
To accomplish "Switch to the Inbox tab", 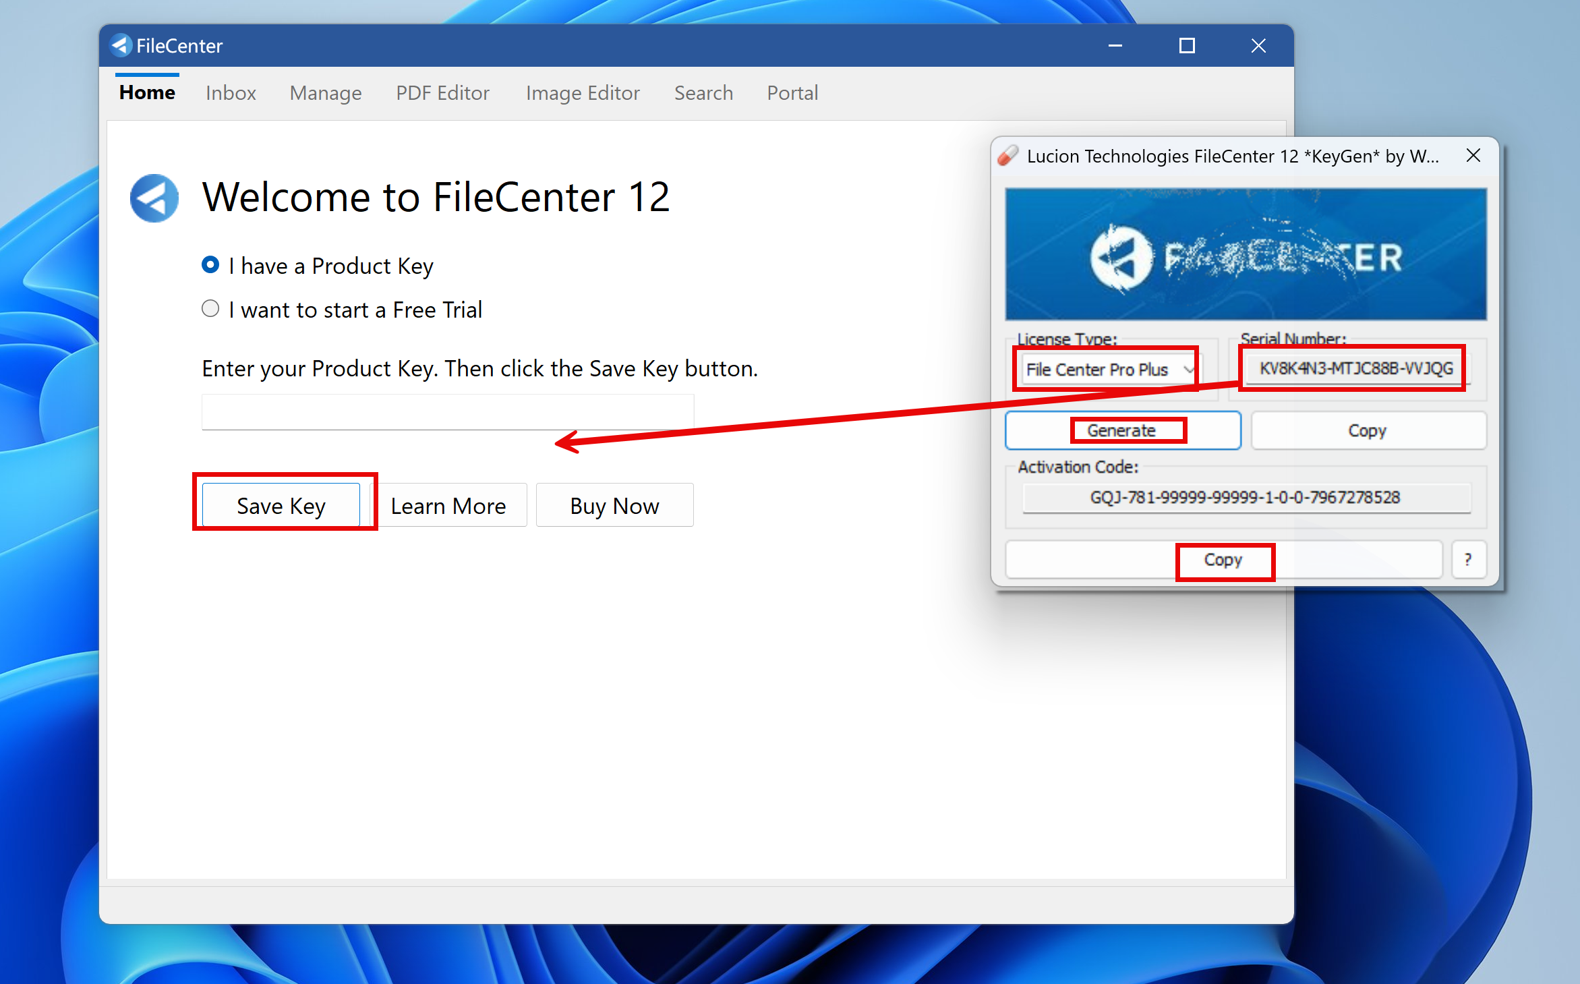I will (x=231, y=92).
